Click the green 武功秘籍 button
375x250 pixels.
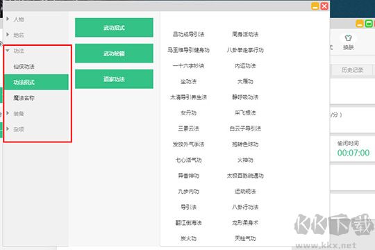114,53
